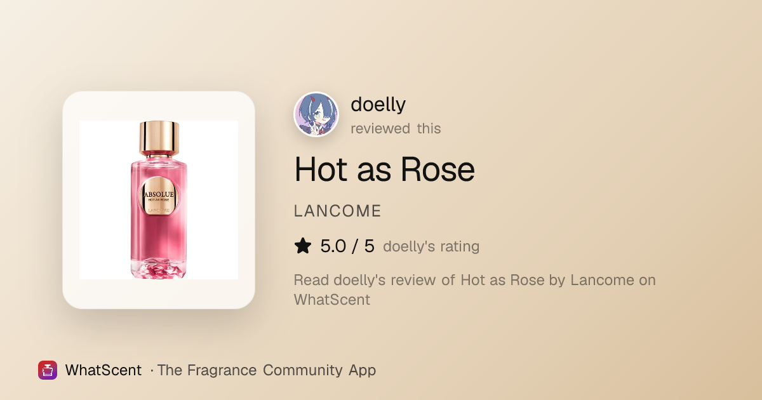Click the 5.0 / 5 rating score
Viewport: 762px width, 400px height.
click(347, 246)
